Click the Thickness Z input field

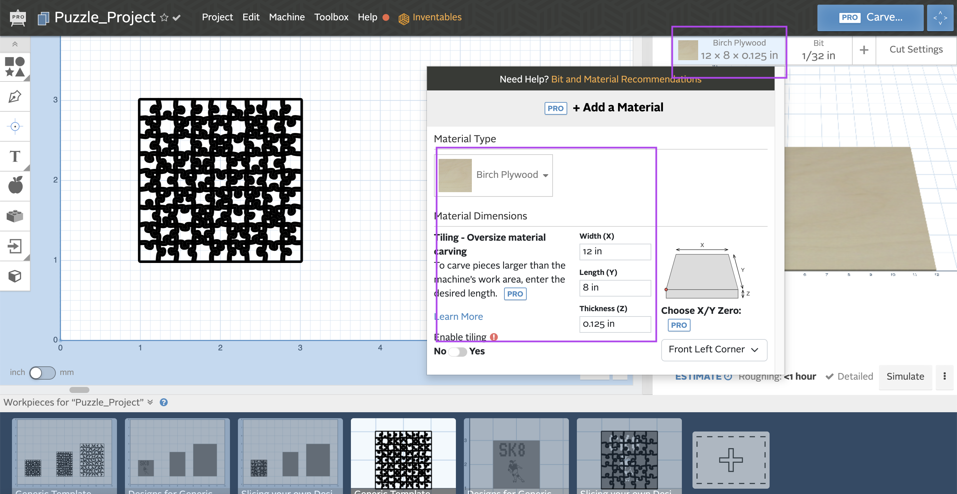[614, 323]
